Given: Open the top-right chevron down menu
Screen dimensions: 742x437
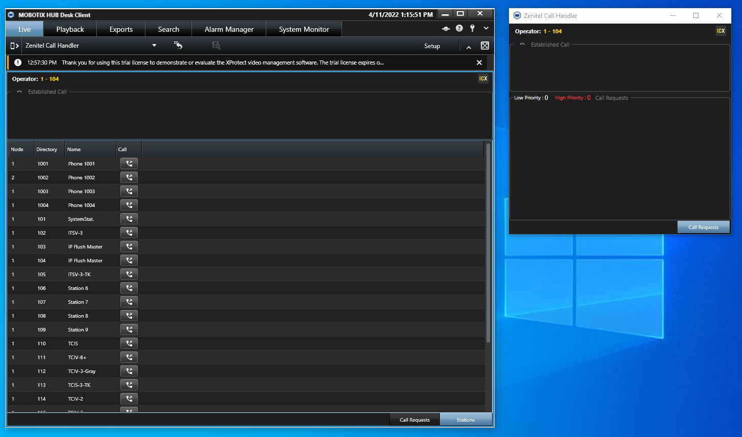Looking at the screenshot, I should [x=486, y=29].
